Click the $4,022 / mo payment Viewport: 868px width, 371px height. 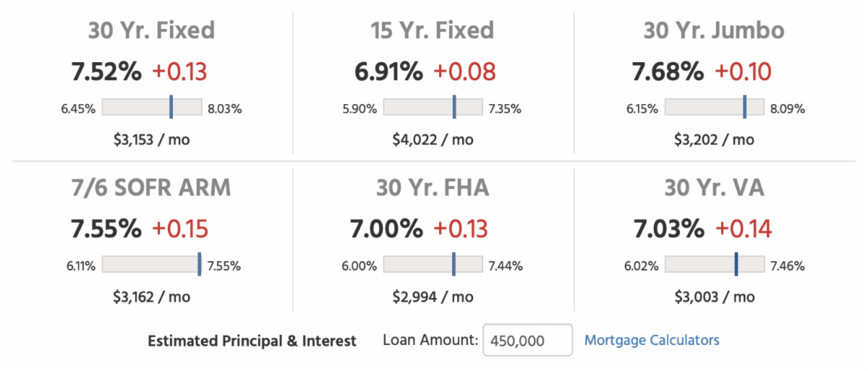point(433,140)
